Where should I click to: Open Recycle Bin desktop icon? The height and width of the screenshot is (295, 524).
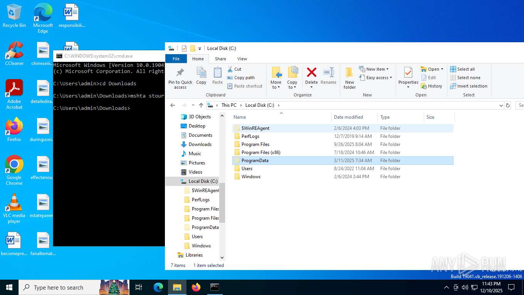pyautogui.click(x=14, y=16)
